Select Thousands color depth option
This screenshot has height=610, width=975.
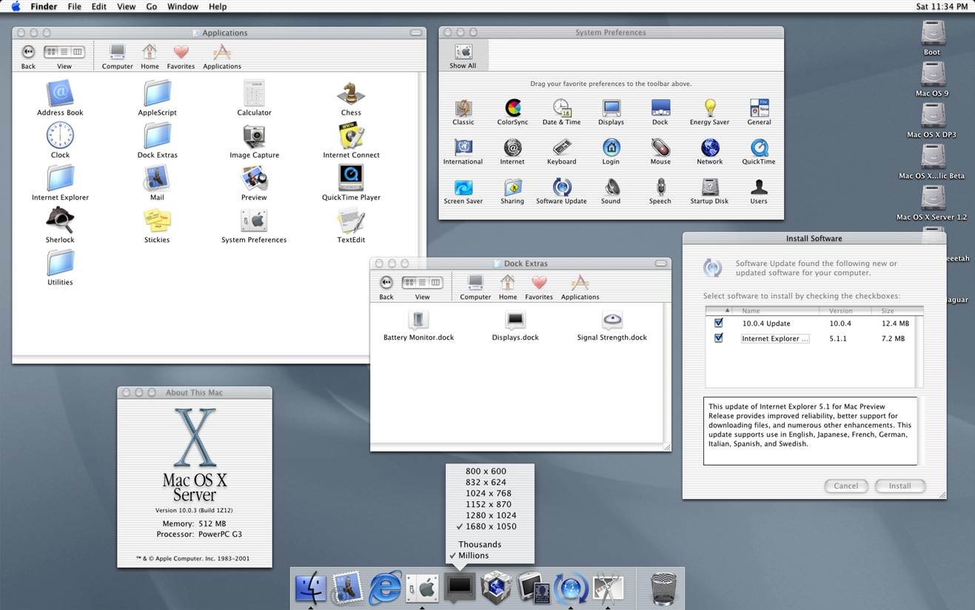pos(480,544)
